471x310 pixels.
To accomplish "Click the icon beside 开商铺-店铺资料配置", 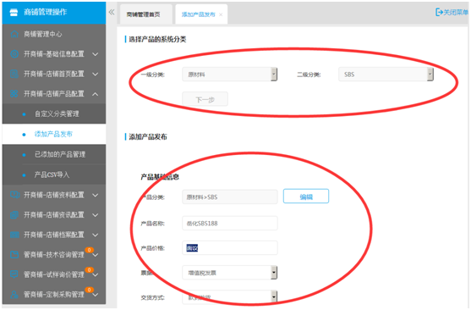I will click(x=14, y=195).
